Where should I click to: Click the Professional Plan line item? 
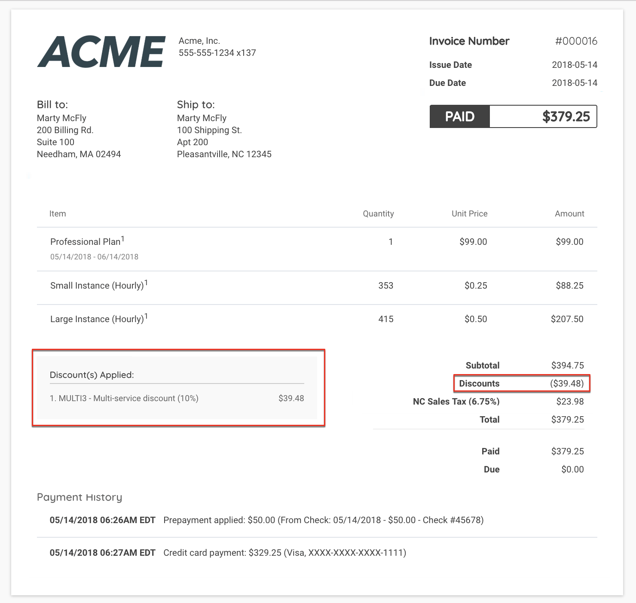[86, 242]
